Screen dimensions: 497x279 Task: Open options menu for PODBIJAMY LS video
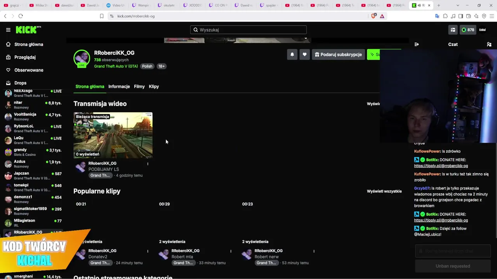[148, 164]
